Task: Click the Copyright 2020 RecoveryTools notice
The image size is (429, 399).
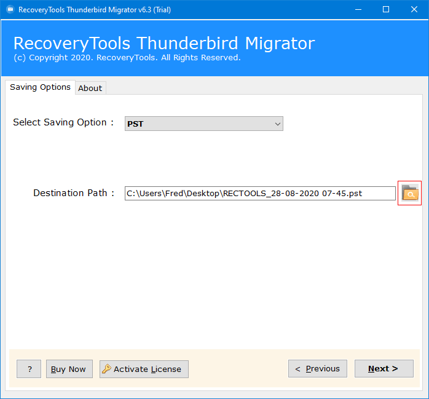Action: coord(127,58)
